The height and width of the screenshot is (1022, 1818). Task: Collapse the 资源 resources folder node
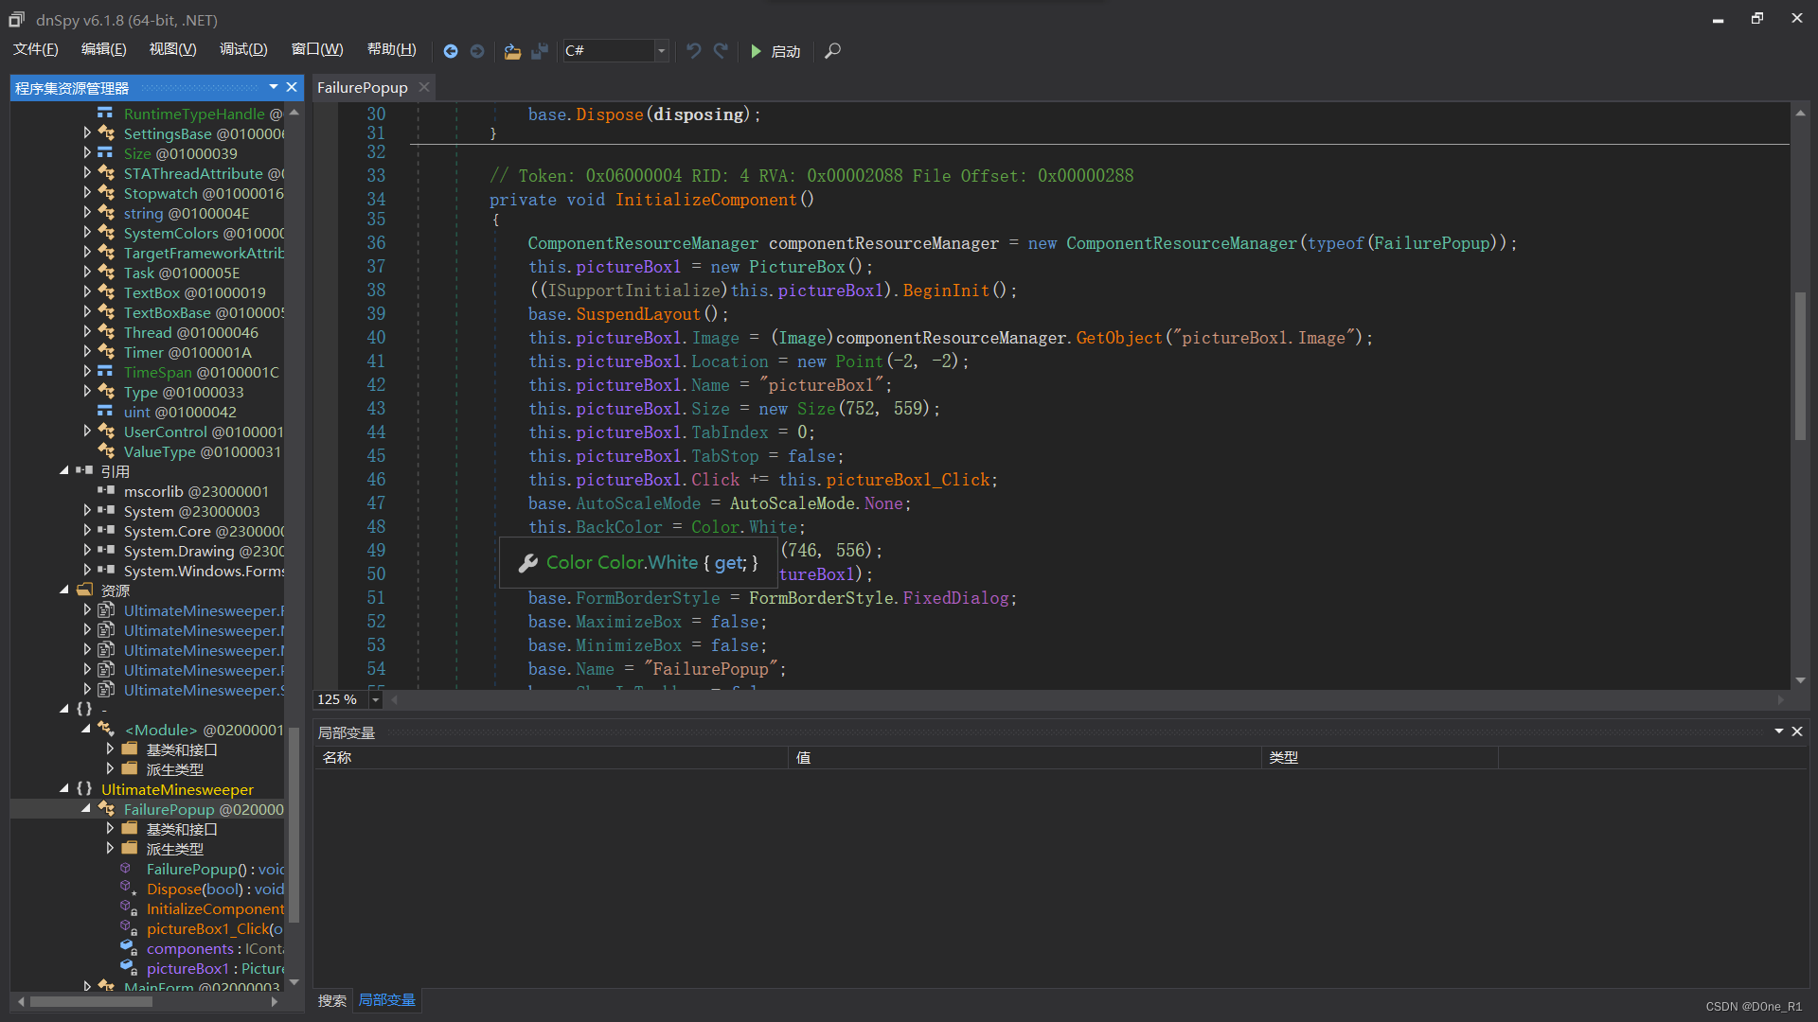[64, 590]
